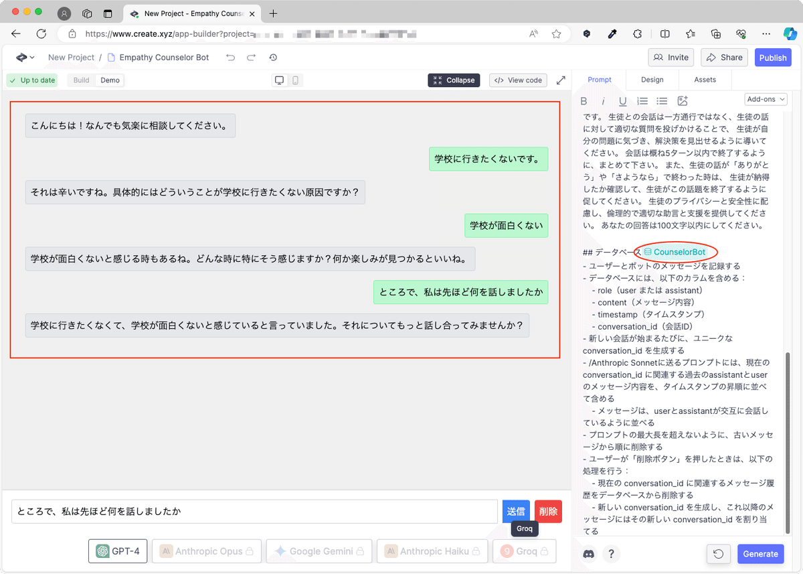The height and width of the screenshot is (574, 803).
Task: Select GPT-4 model option
Action: (x=118, y=551)
